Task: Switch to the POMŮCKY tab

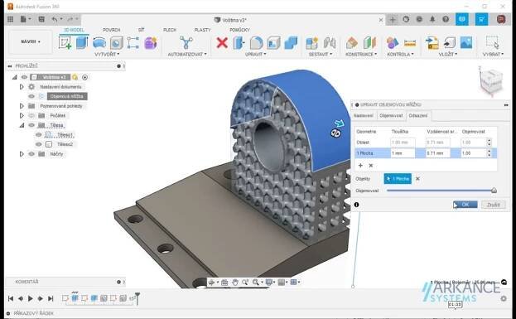Action: 239,30
